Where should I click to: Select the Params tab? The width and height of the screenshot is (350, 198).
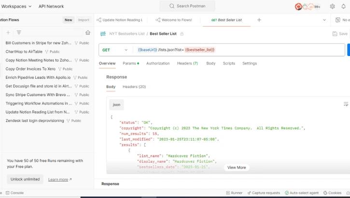click(x=131, y=63)
